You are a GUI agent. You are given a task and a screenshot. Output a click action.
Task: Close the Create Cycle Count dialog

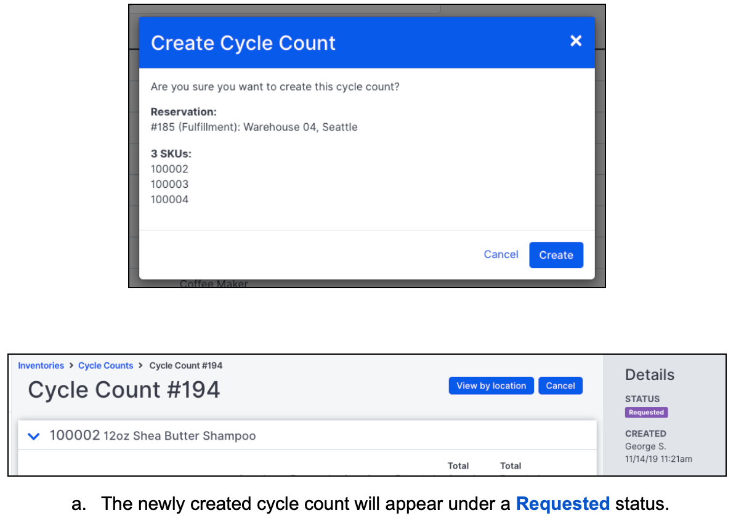click(x=576, y=41)
